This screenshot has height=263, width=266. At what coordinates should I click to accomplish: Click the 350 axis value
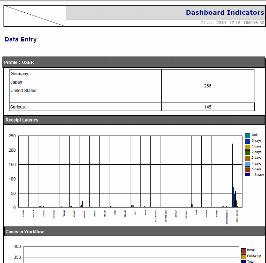point(17,257)
